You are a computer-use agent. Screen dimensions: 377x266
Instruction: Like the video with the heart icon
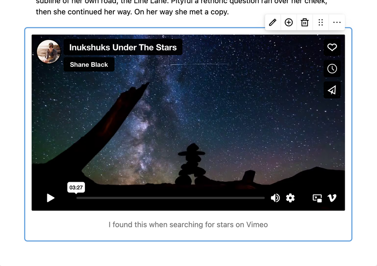[x=332, y=47]
